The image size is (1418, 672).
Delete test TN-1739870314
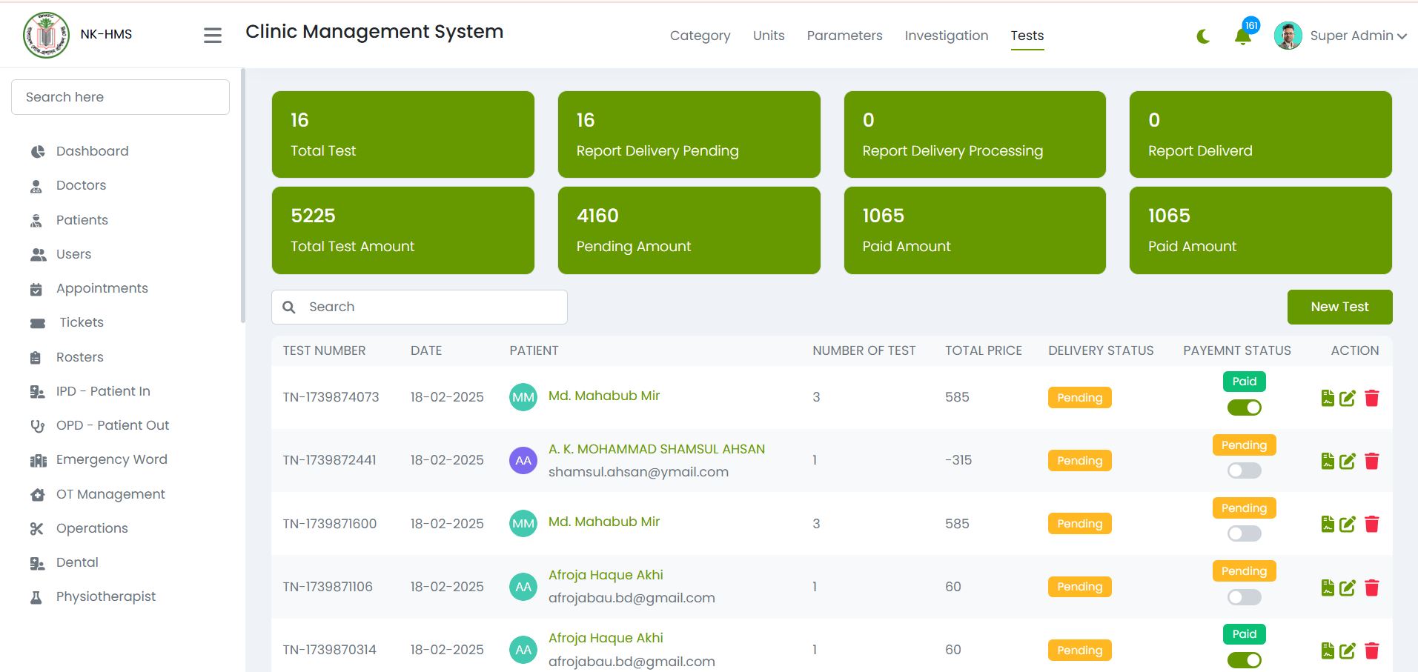pos(1372,651)
